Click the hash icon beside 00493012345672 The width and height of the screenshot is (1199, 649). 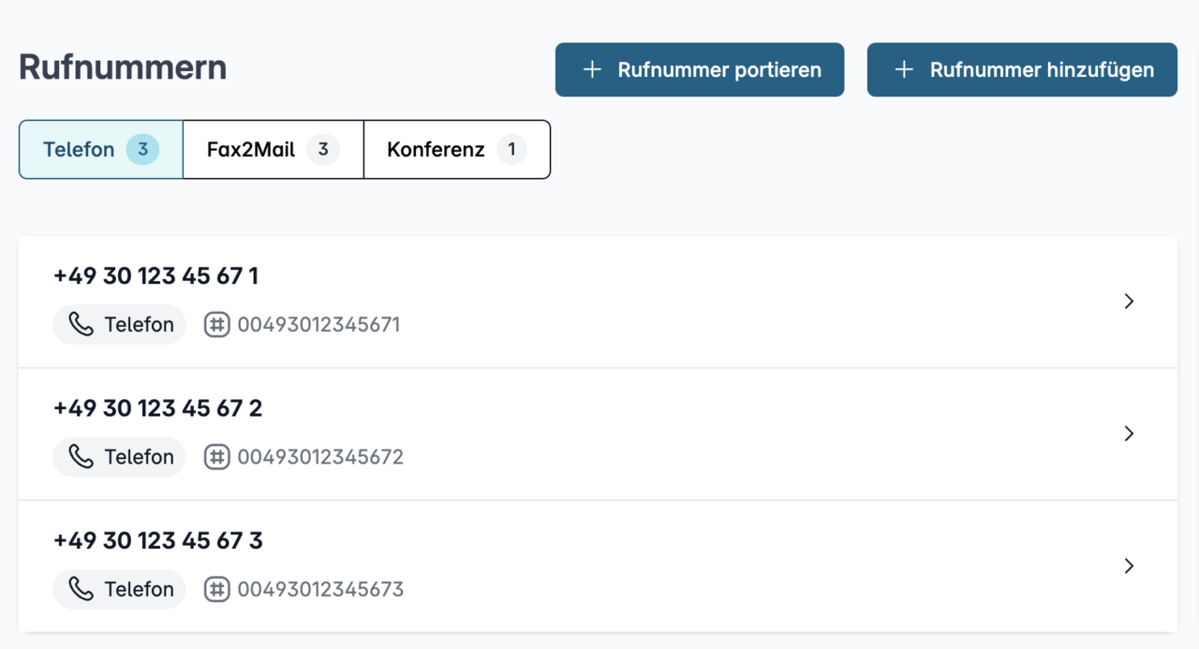click(217, 457)
